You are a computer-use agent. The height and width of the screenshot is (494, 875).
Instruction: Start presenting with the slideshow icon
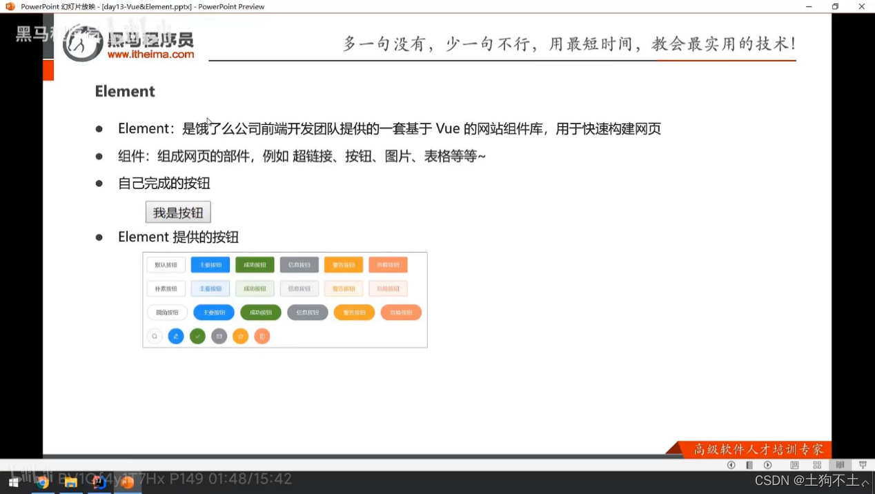click(863, 464)
